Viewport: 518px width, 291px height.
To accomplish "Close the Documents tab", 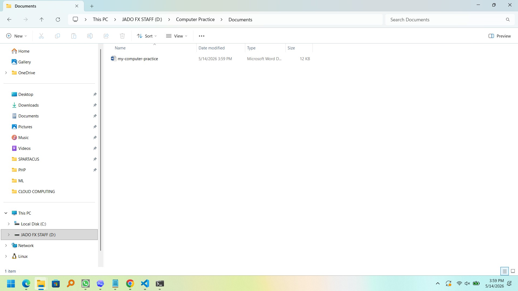I will (77, 6).
